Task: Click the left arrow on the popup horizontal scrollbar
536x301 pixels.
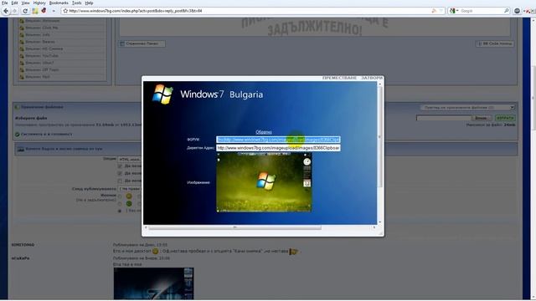Action: point(146,227)
